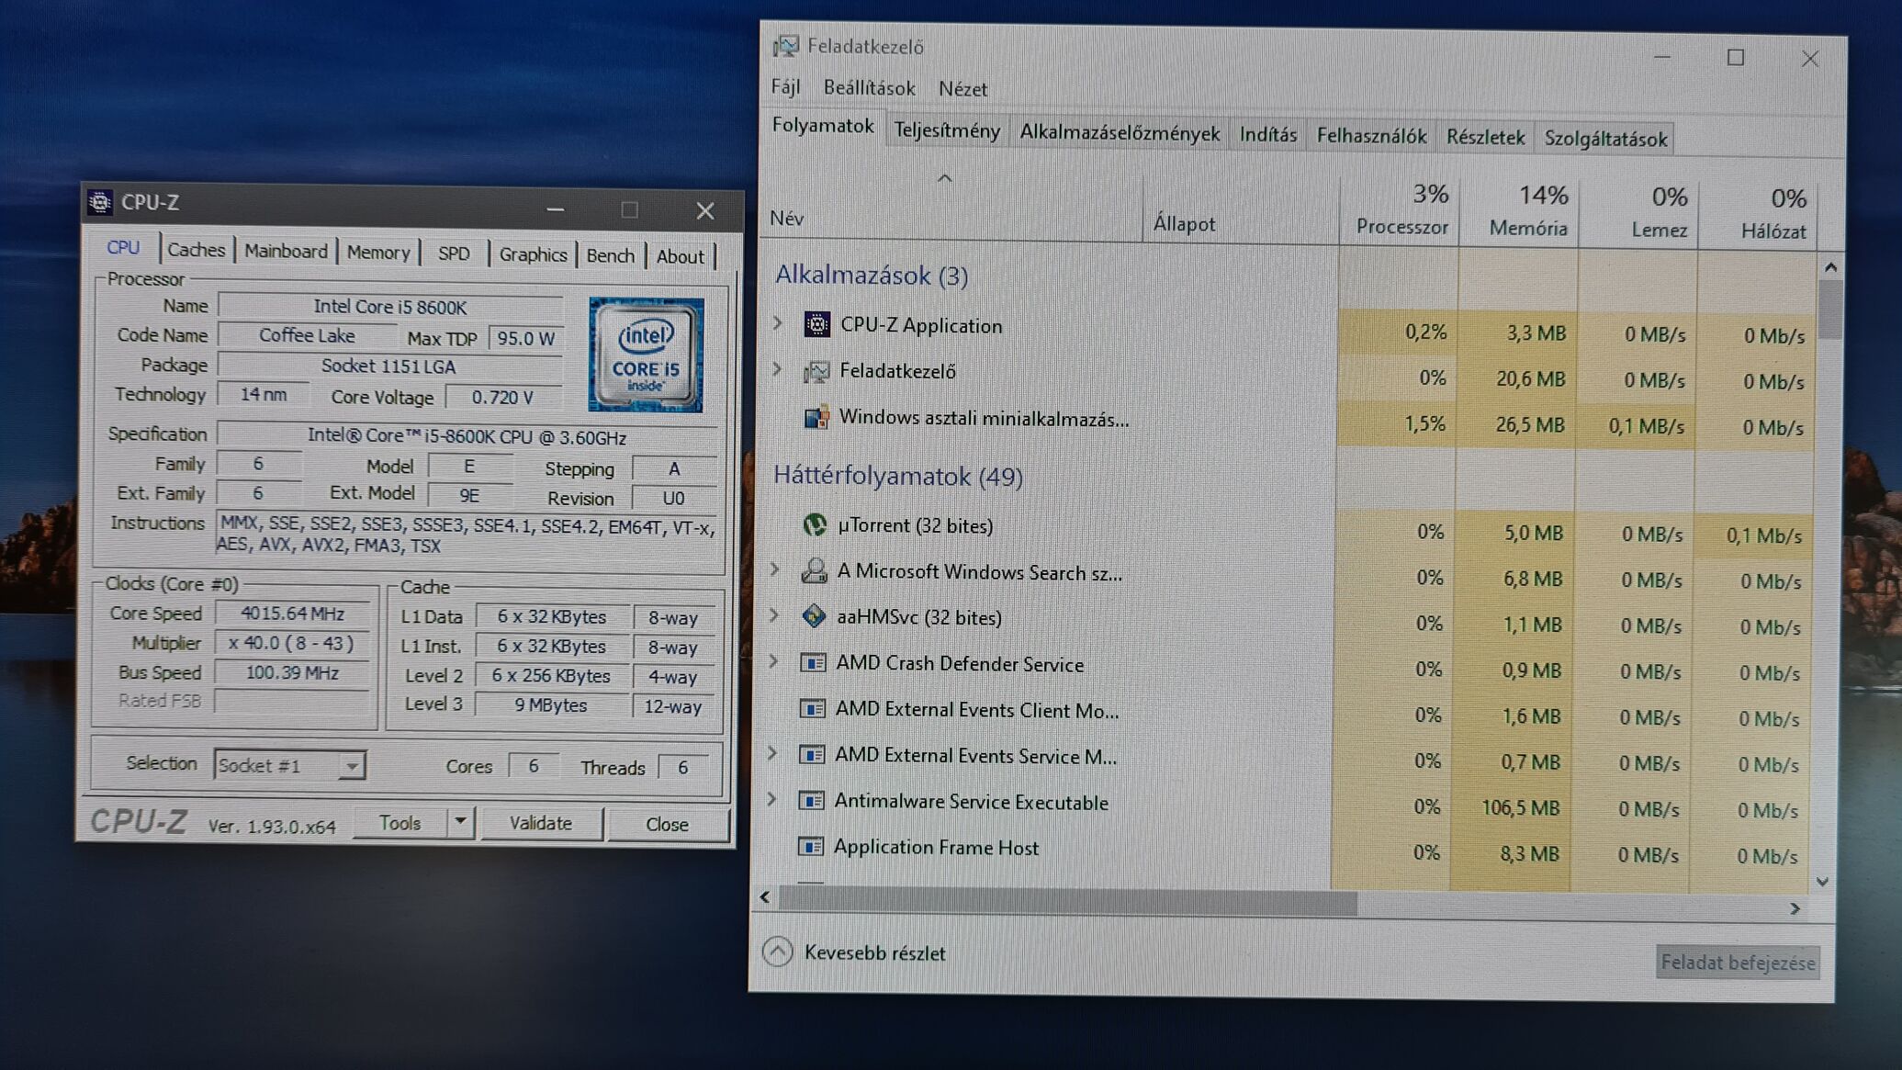Open the Graphics tab in CPU-Z

(x=533, y=254)
